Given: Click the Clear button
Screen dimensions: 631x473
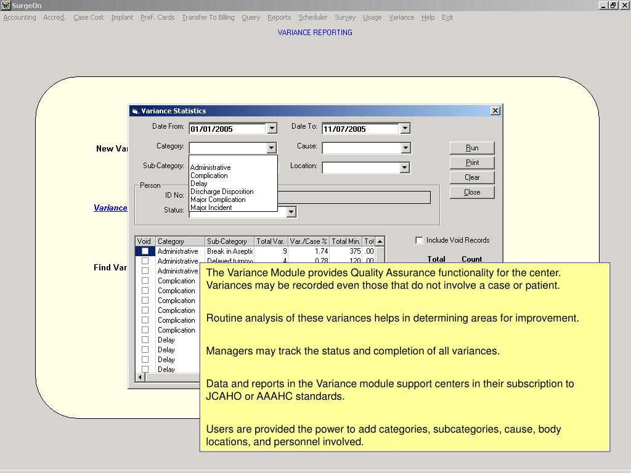Looking at the screenshot, I should pyautogui.click(x=472, y=177).
